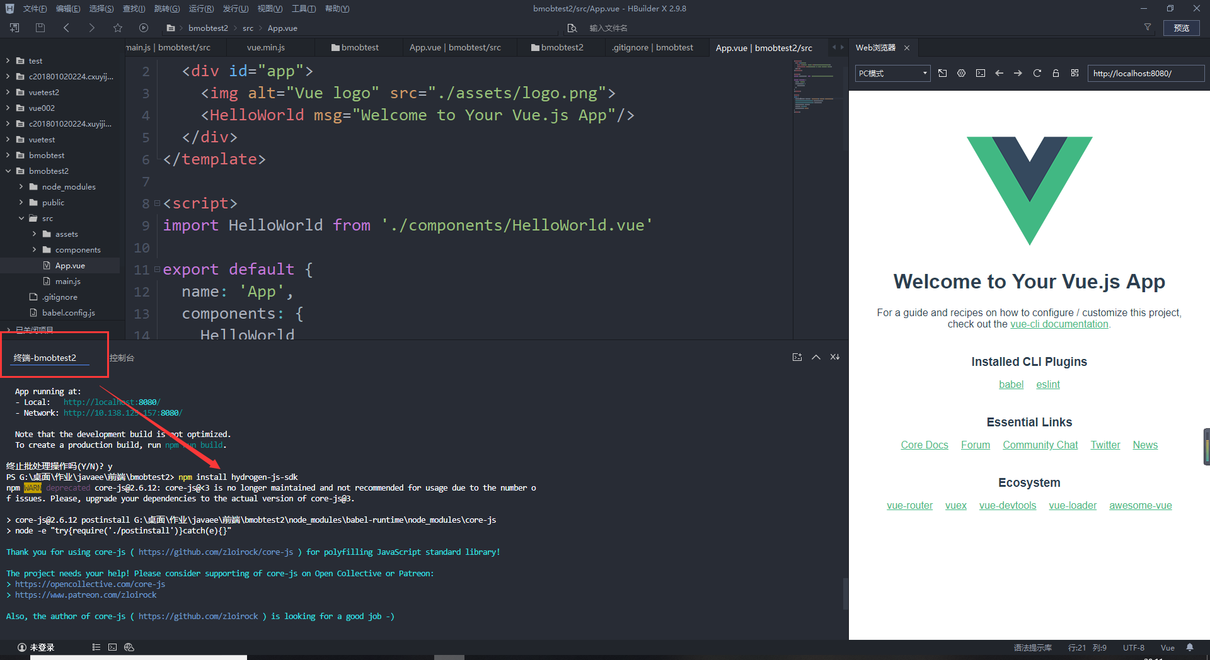Expand the vue002 project

[x=8, y=108]
